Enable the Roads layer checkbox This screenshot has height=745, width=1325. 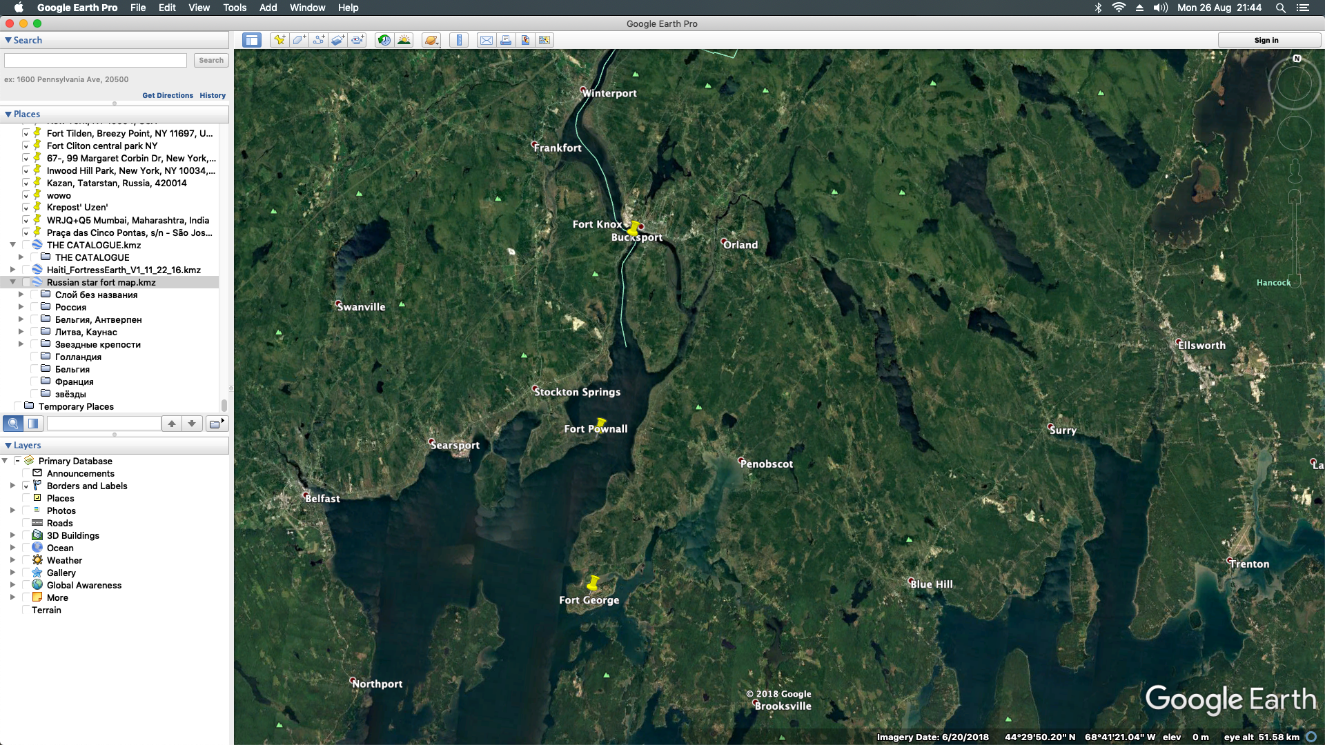point(27,523)
